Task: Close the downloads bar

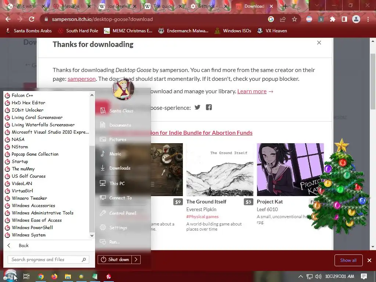Action: point(369,260)
